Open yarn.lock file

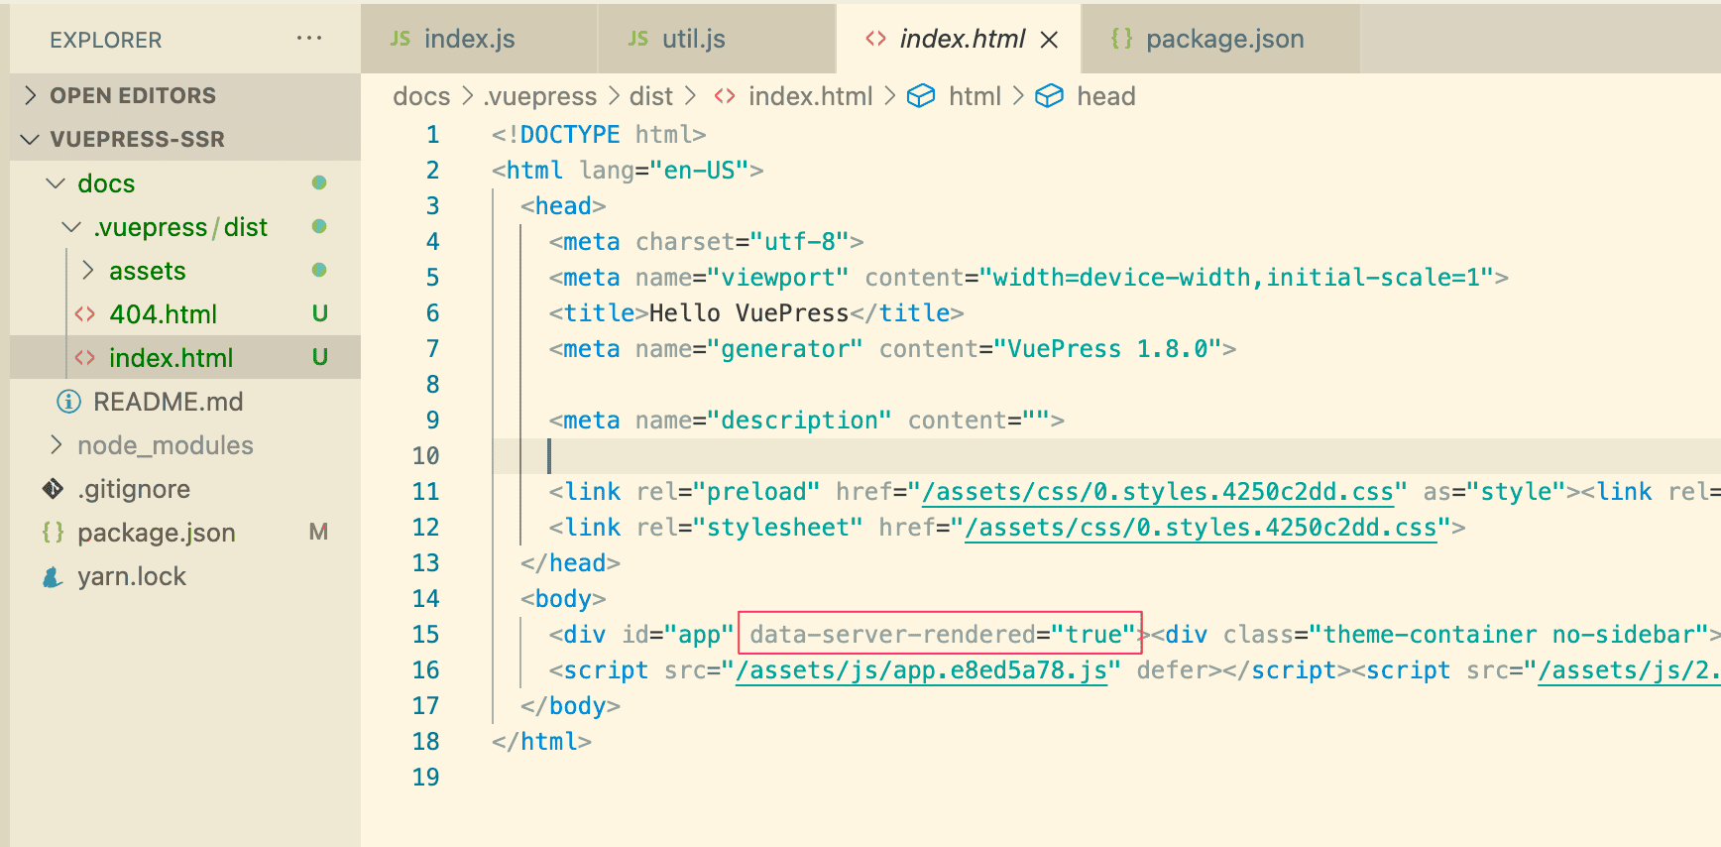click(132, 576)
